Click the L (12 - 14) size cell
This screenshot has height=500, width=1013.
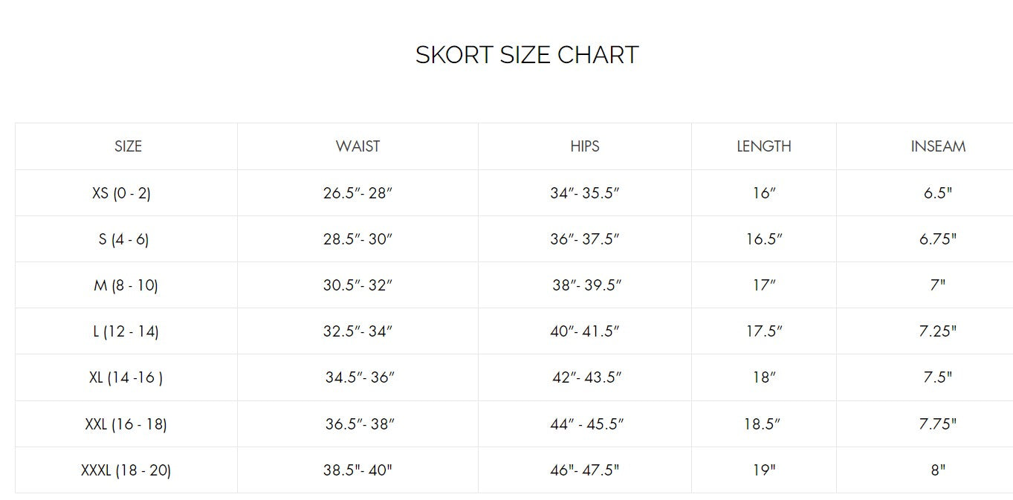coord(126,331)
